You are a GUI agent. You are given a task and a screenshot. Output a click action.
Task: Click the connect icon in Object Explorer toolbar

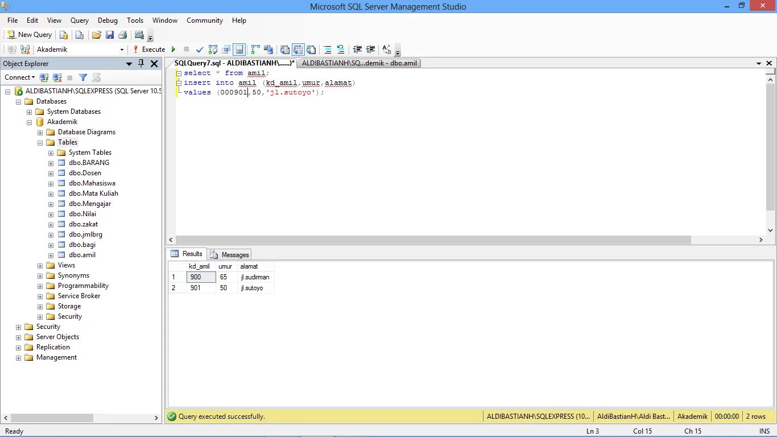coord(44,77)
